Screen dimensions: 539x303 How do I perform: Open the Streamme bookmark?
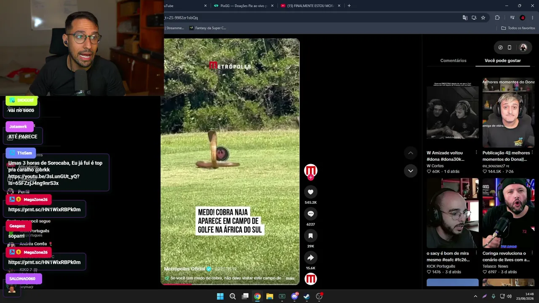click(174, 28)
